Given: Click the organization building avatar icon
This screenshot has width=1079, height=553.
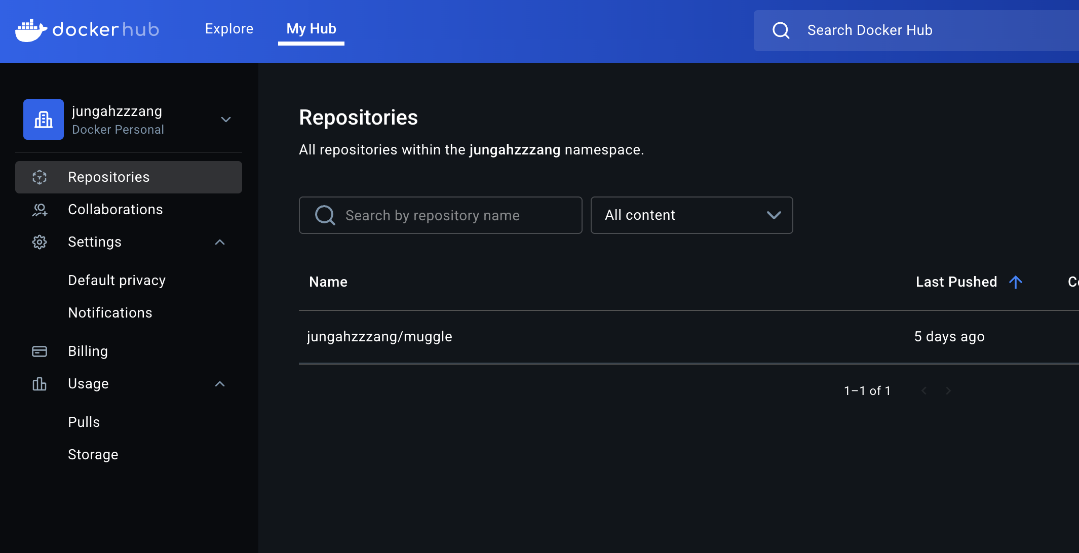Looking at the screenshot, I should (x=44, y=120).
